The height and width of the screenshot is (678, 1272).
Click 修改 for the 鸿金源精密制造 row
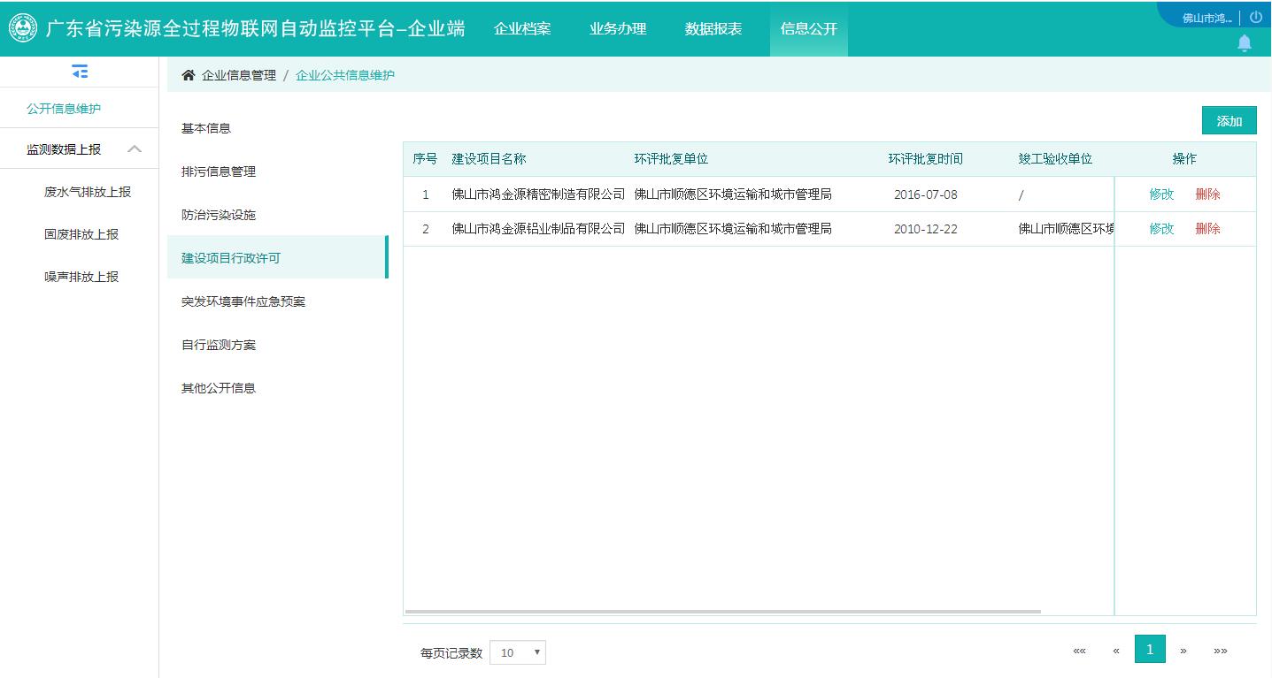(1161, 194)
